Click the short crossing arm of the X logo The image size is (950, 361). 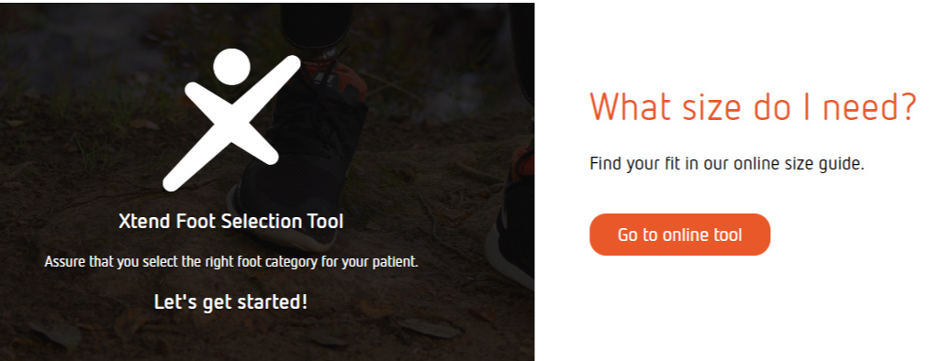[x=231, y=124]
